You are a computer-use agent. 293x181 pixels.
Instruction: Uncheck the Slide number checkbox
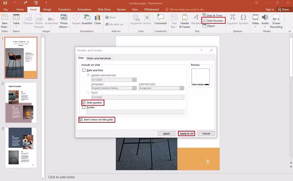click(x=84, y=103)
